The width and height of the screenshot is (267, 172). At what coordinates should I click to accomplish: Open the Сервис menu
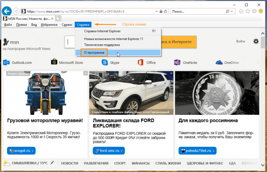(67, 24)
